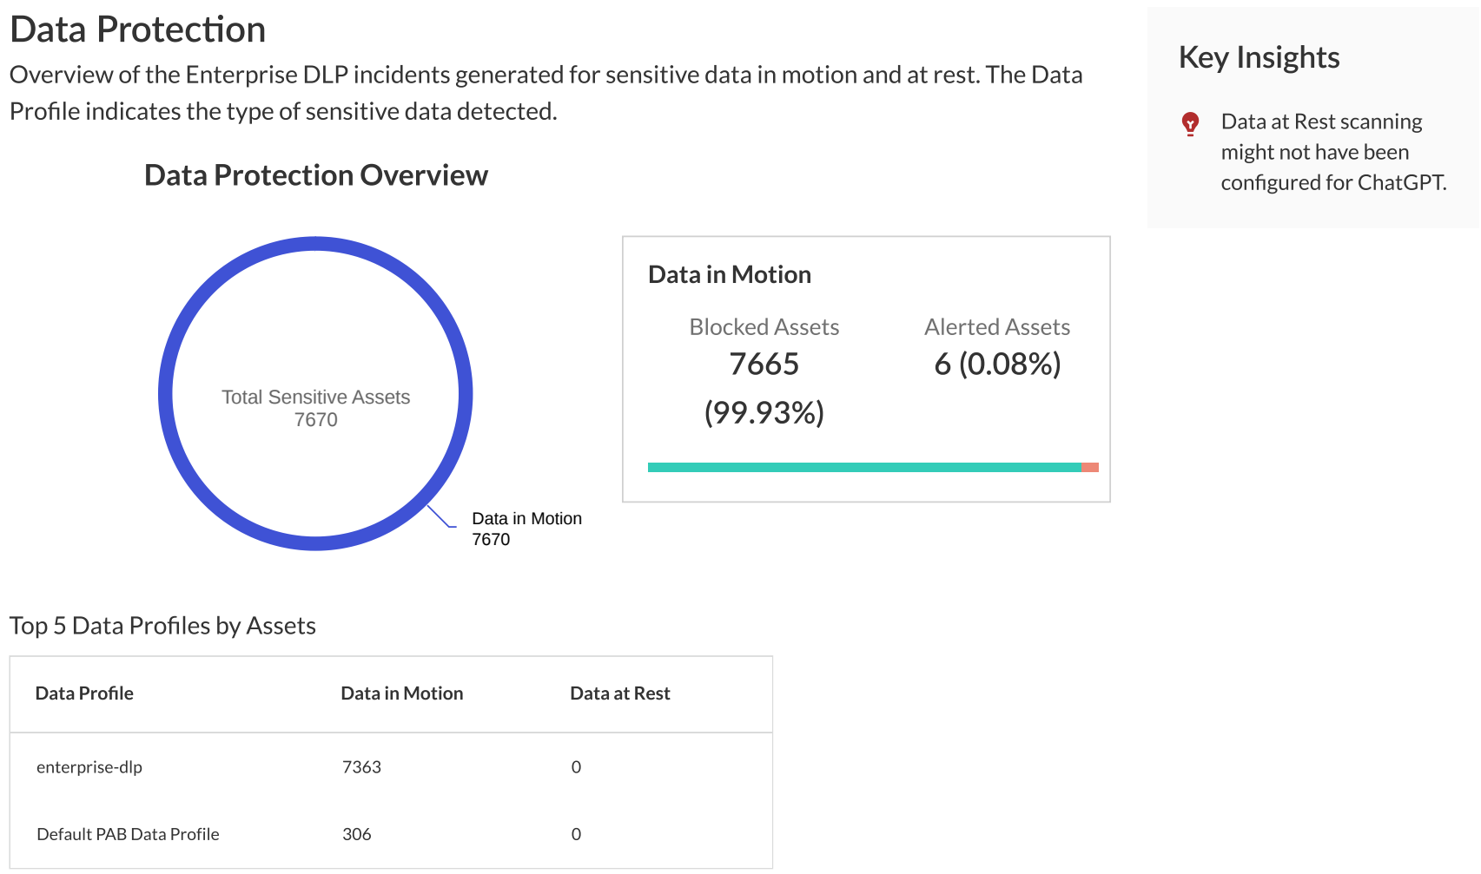Click the teal blocked-assets bar segment
Screen dimensions: 1481x874
864,468
